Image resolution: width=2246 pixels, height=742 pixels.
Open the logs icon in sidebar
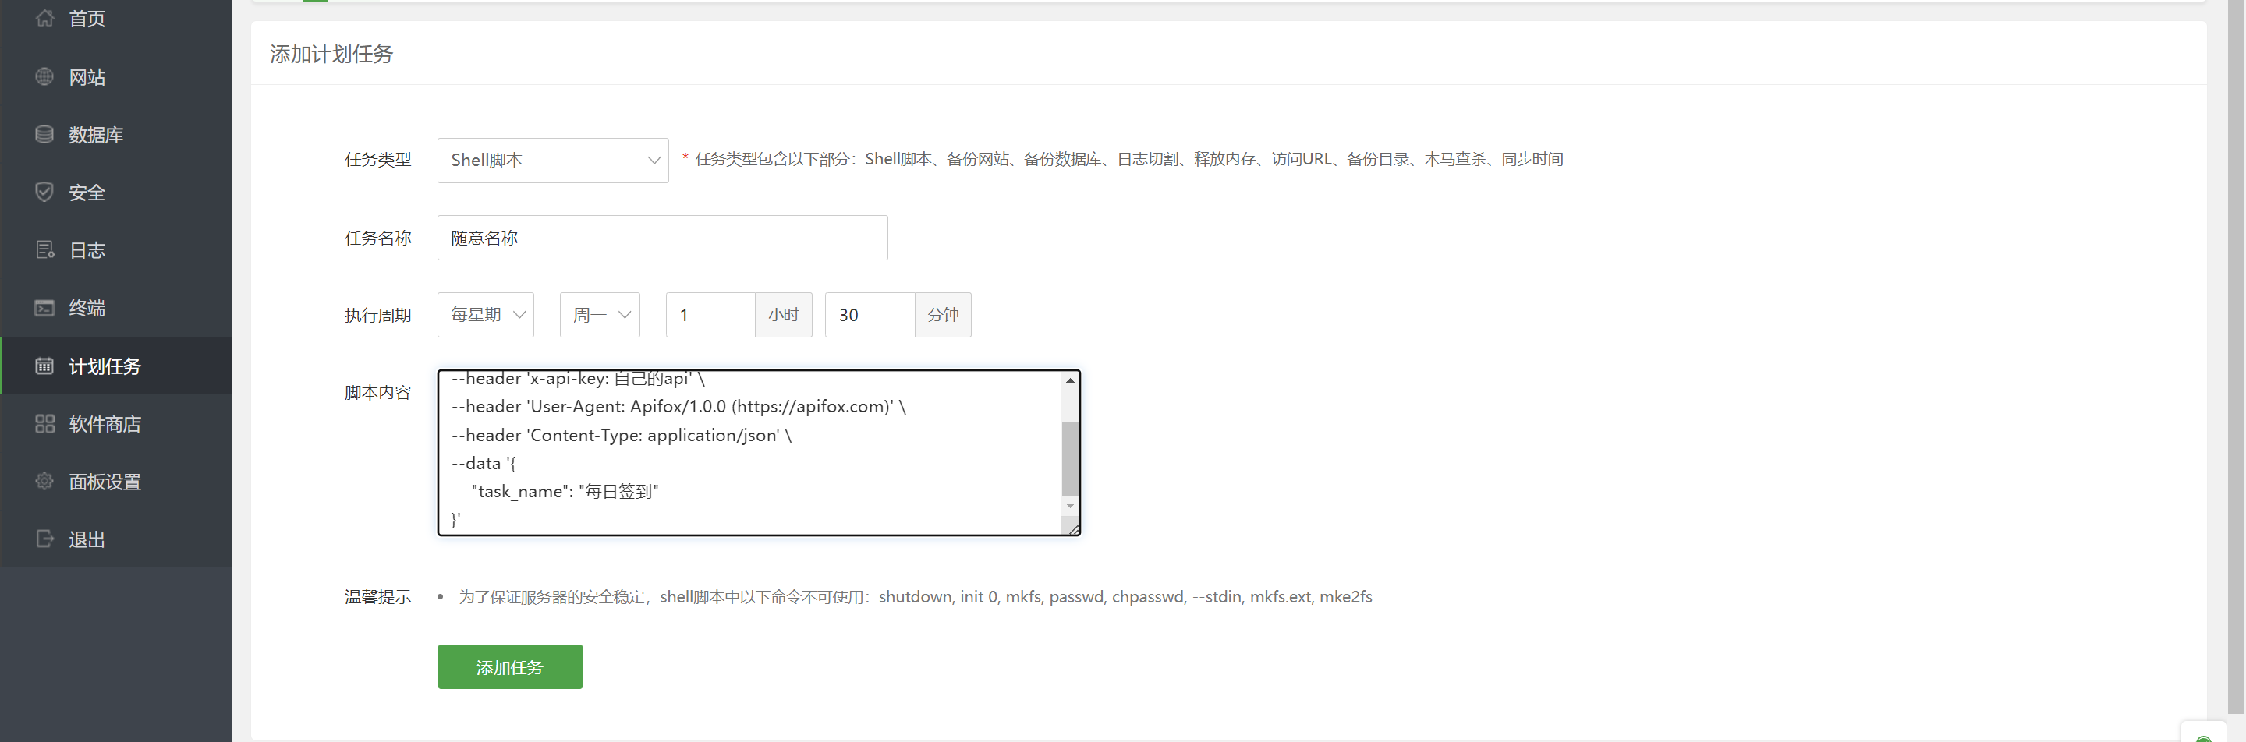(44, 250)
